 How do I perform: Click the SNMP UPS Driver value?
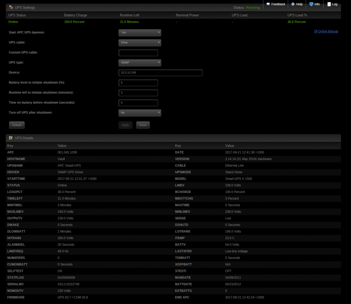tap(70, 172)
